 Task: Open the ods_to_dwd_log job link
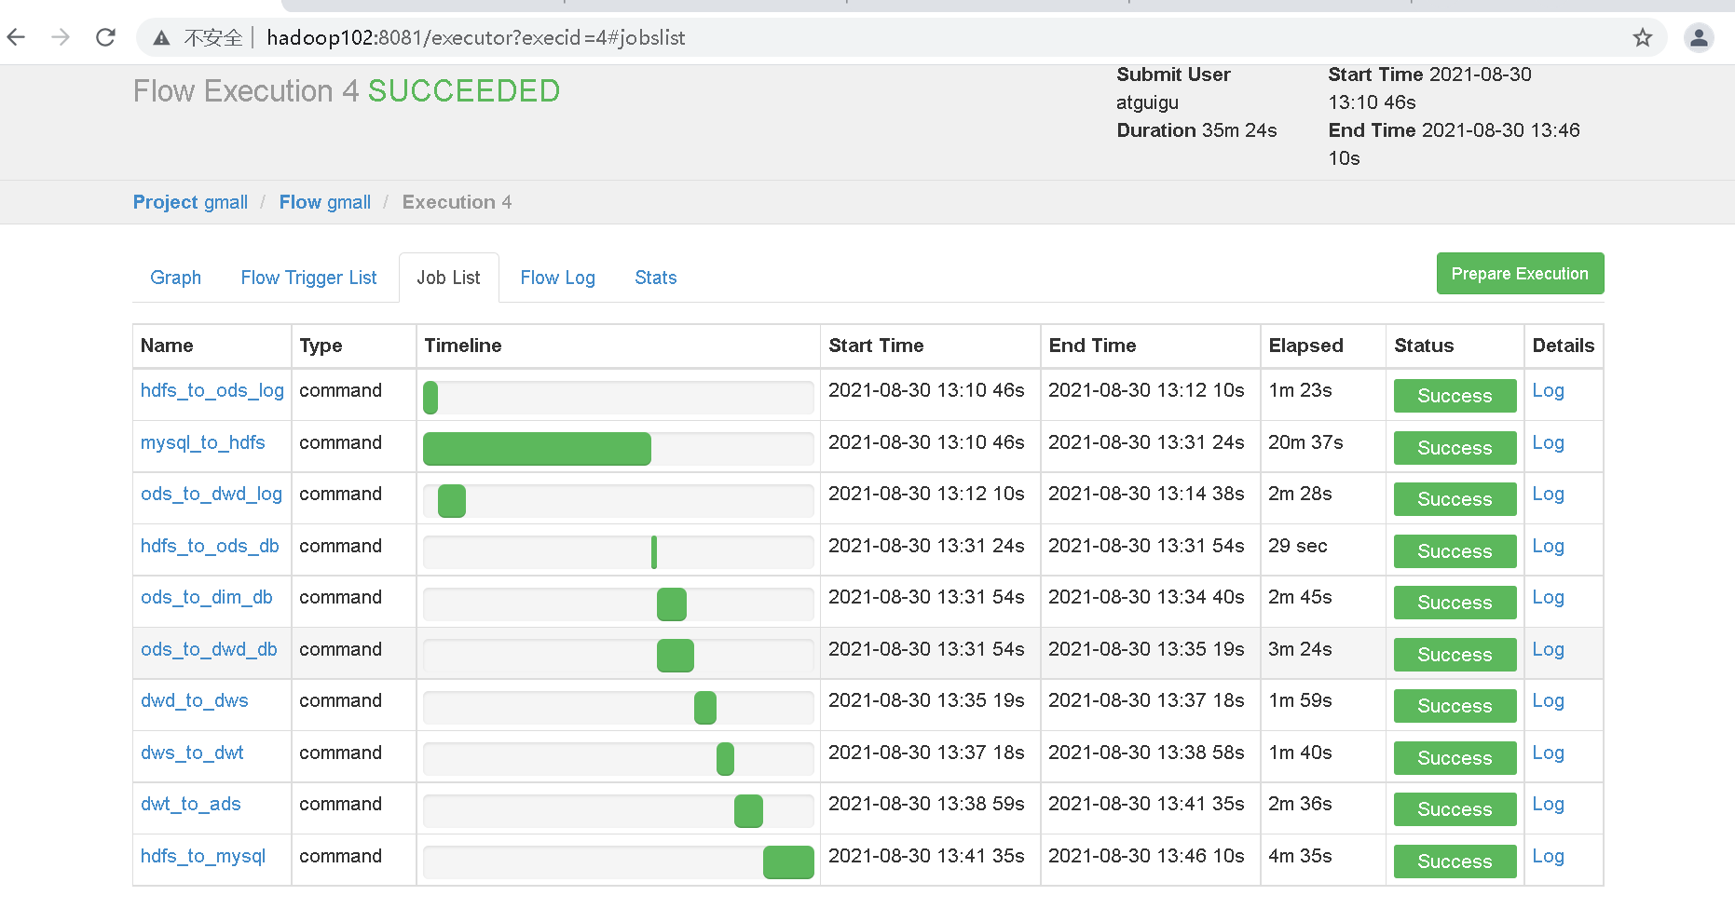click(x=211, y=494)
